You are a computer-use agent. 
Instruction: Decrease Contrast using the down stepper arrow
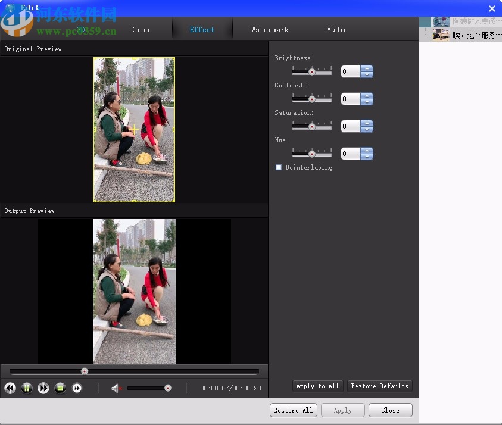coord(367,102)
